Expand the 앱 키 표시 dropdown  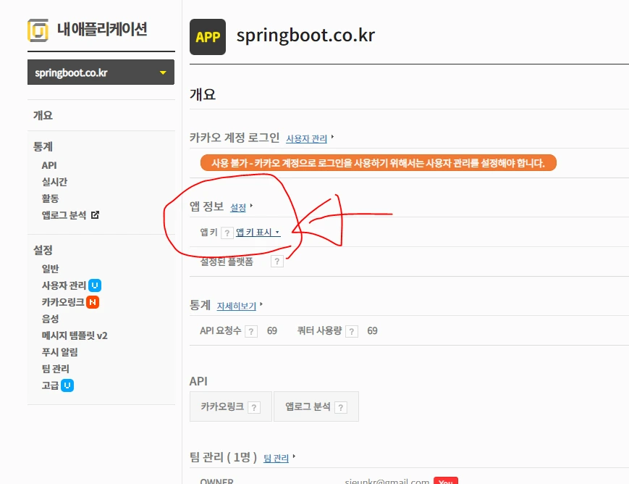[x=258, y=232]
